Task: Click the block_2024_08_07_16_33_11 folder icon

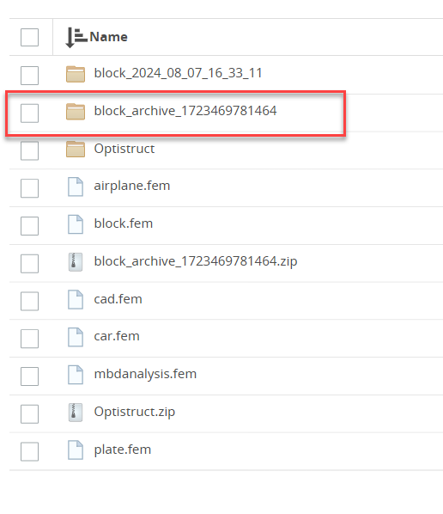Action: [76, 74]
